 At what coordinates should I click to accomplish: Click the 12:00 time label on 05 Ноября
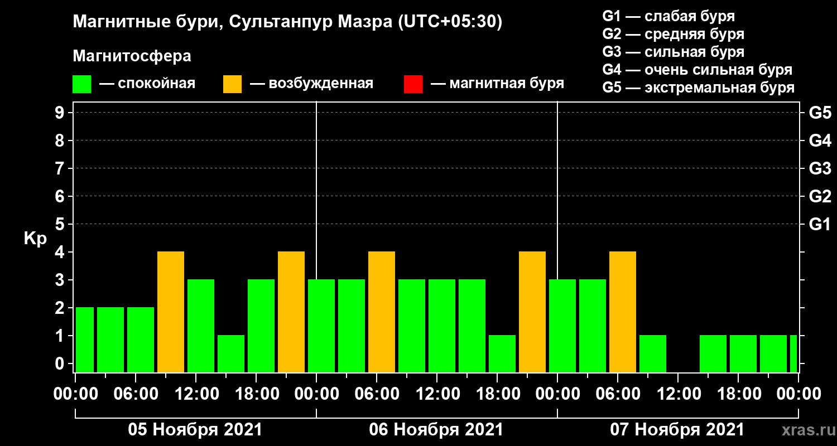point(196,394)
